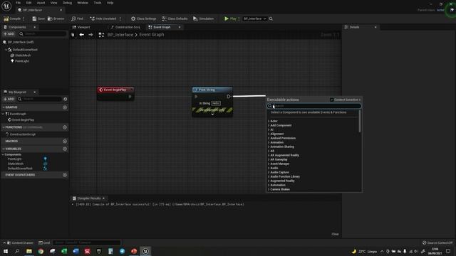Add a new variable with plus icon
The height and width of the screenshot is (256, 456).
point(65,149)
